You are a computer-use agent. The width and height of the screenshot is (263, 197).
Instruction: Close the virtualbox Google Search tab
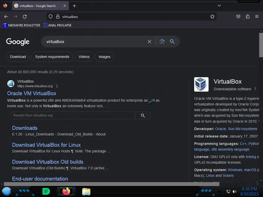pyautogui.click(x=65, y=6)
